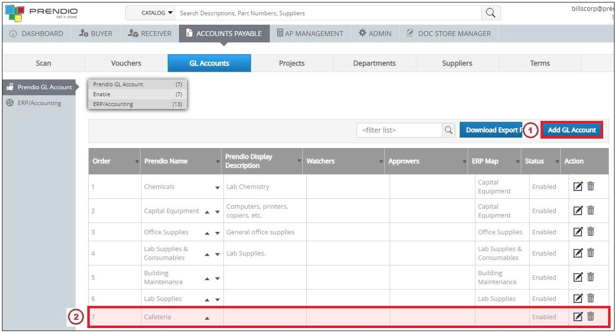This screenshot has height=333, width=616.
Task: Switch to the Suppliers tab
Action: click(457, 63)
